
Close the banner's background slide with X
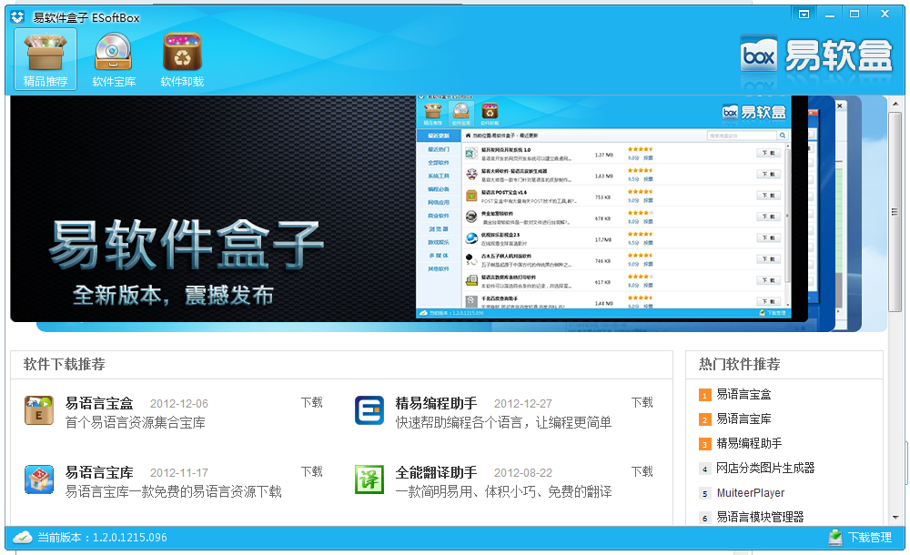point(839,106)
